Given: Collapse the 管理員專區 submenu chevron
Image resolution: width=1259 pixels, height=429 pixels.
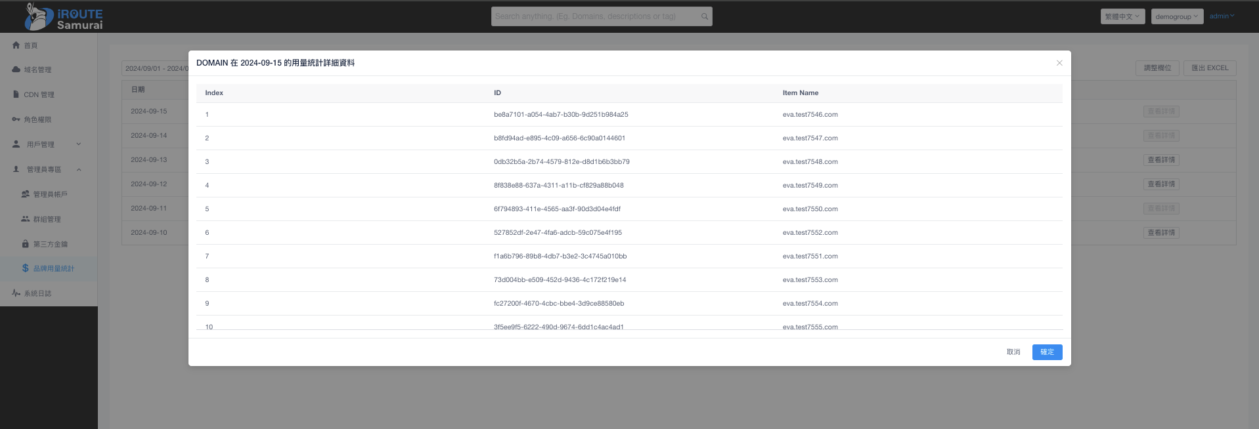Looking at the screenshot, I should coord(79,169).
